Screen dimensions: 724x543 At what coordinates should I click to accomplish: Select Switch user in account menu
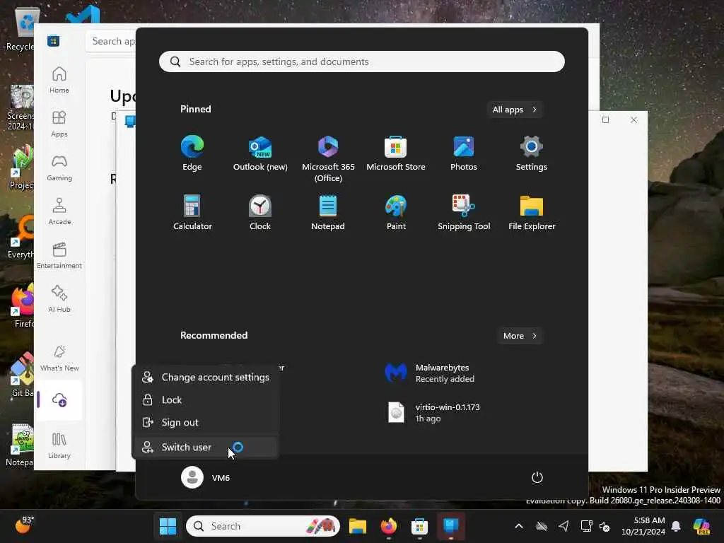tap(206, 447)
